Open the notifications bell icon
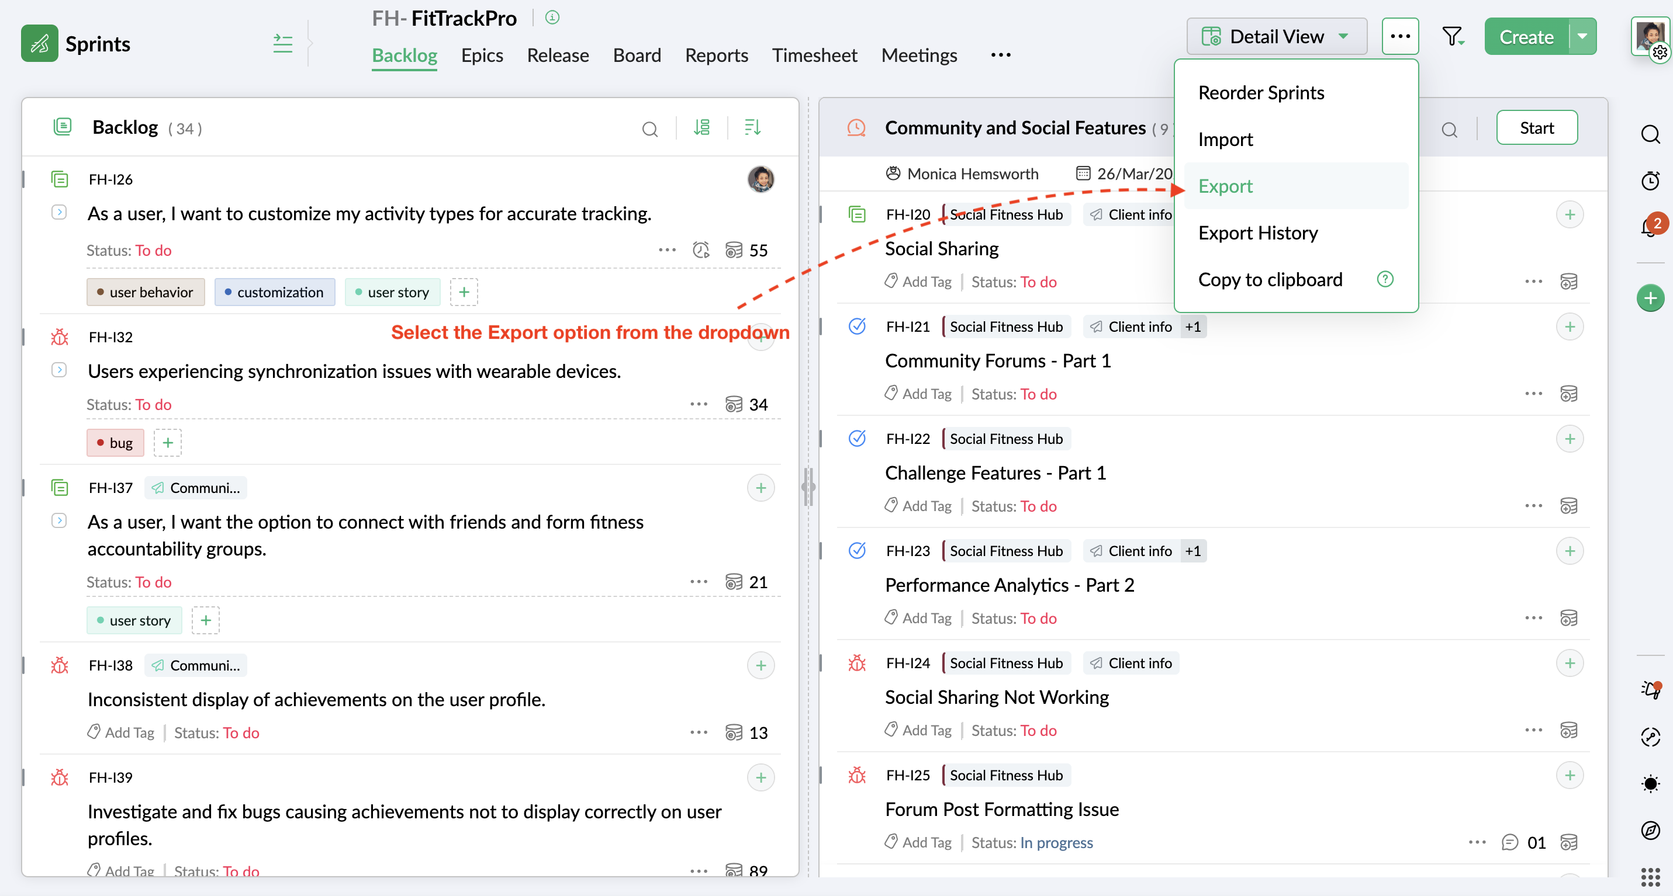The width and height of the screenshot is (1673, 896). (1650, 227)
